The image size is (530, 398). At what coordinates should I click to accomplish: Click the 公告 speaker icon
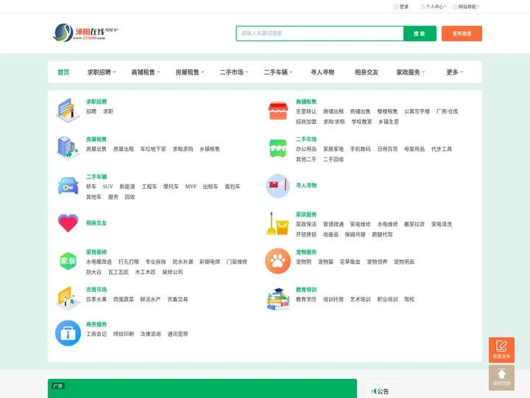(373, 391)
